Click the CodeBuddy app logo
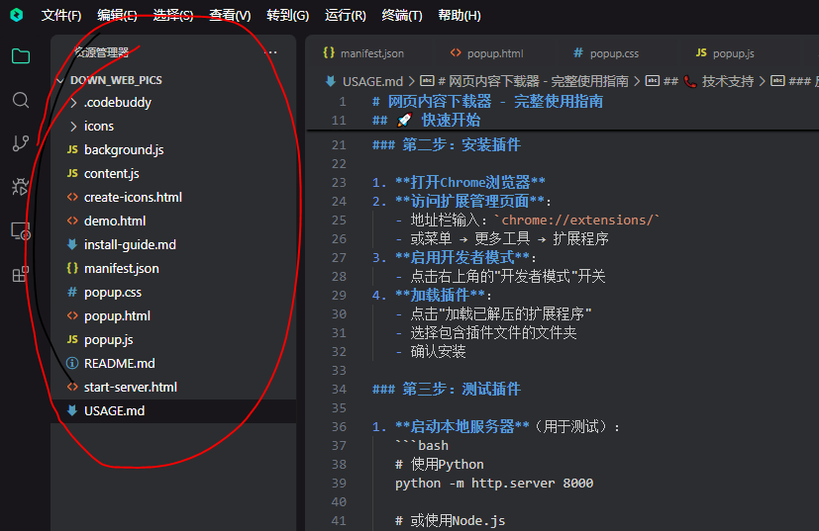 click(x=17, y=15)
